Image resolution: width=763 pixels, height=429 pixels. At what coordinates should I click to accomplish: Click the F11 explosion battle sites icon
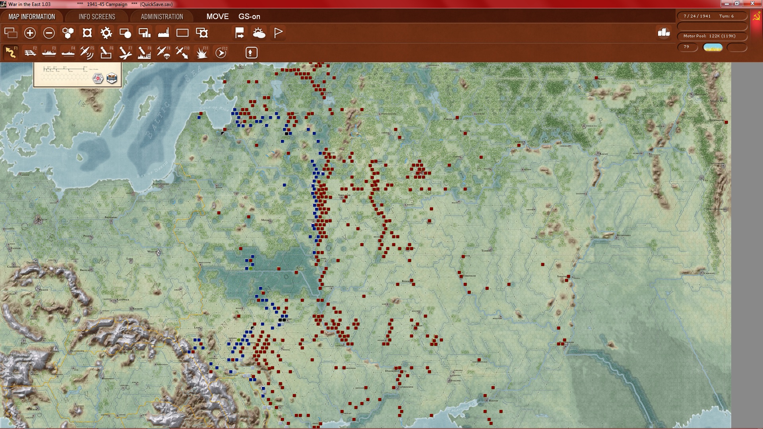click(202, 52)
